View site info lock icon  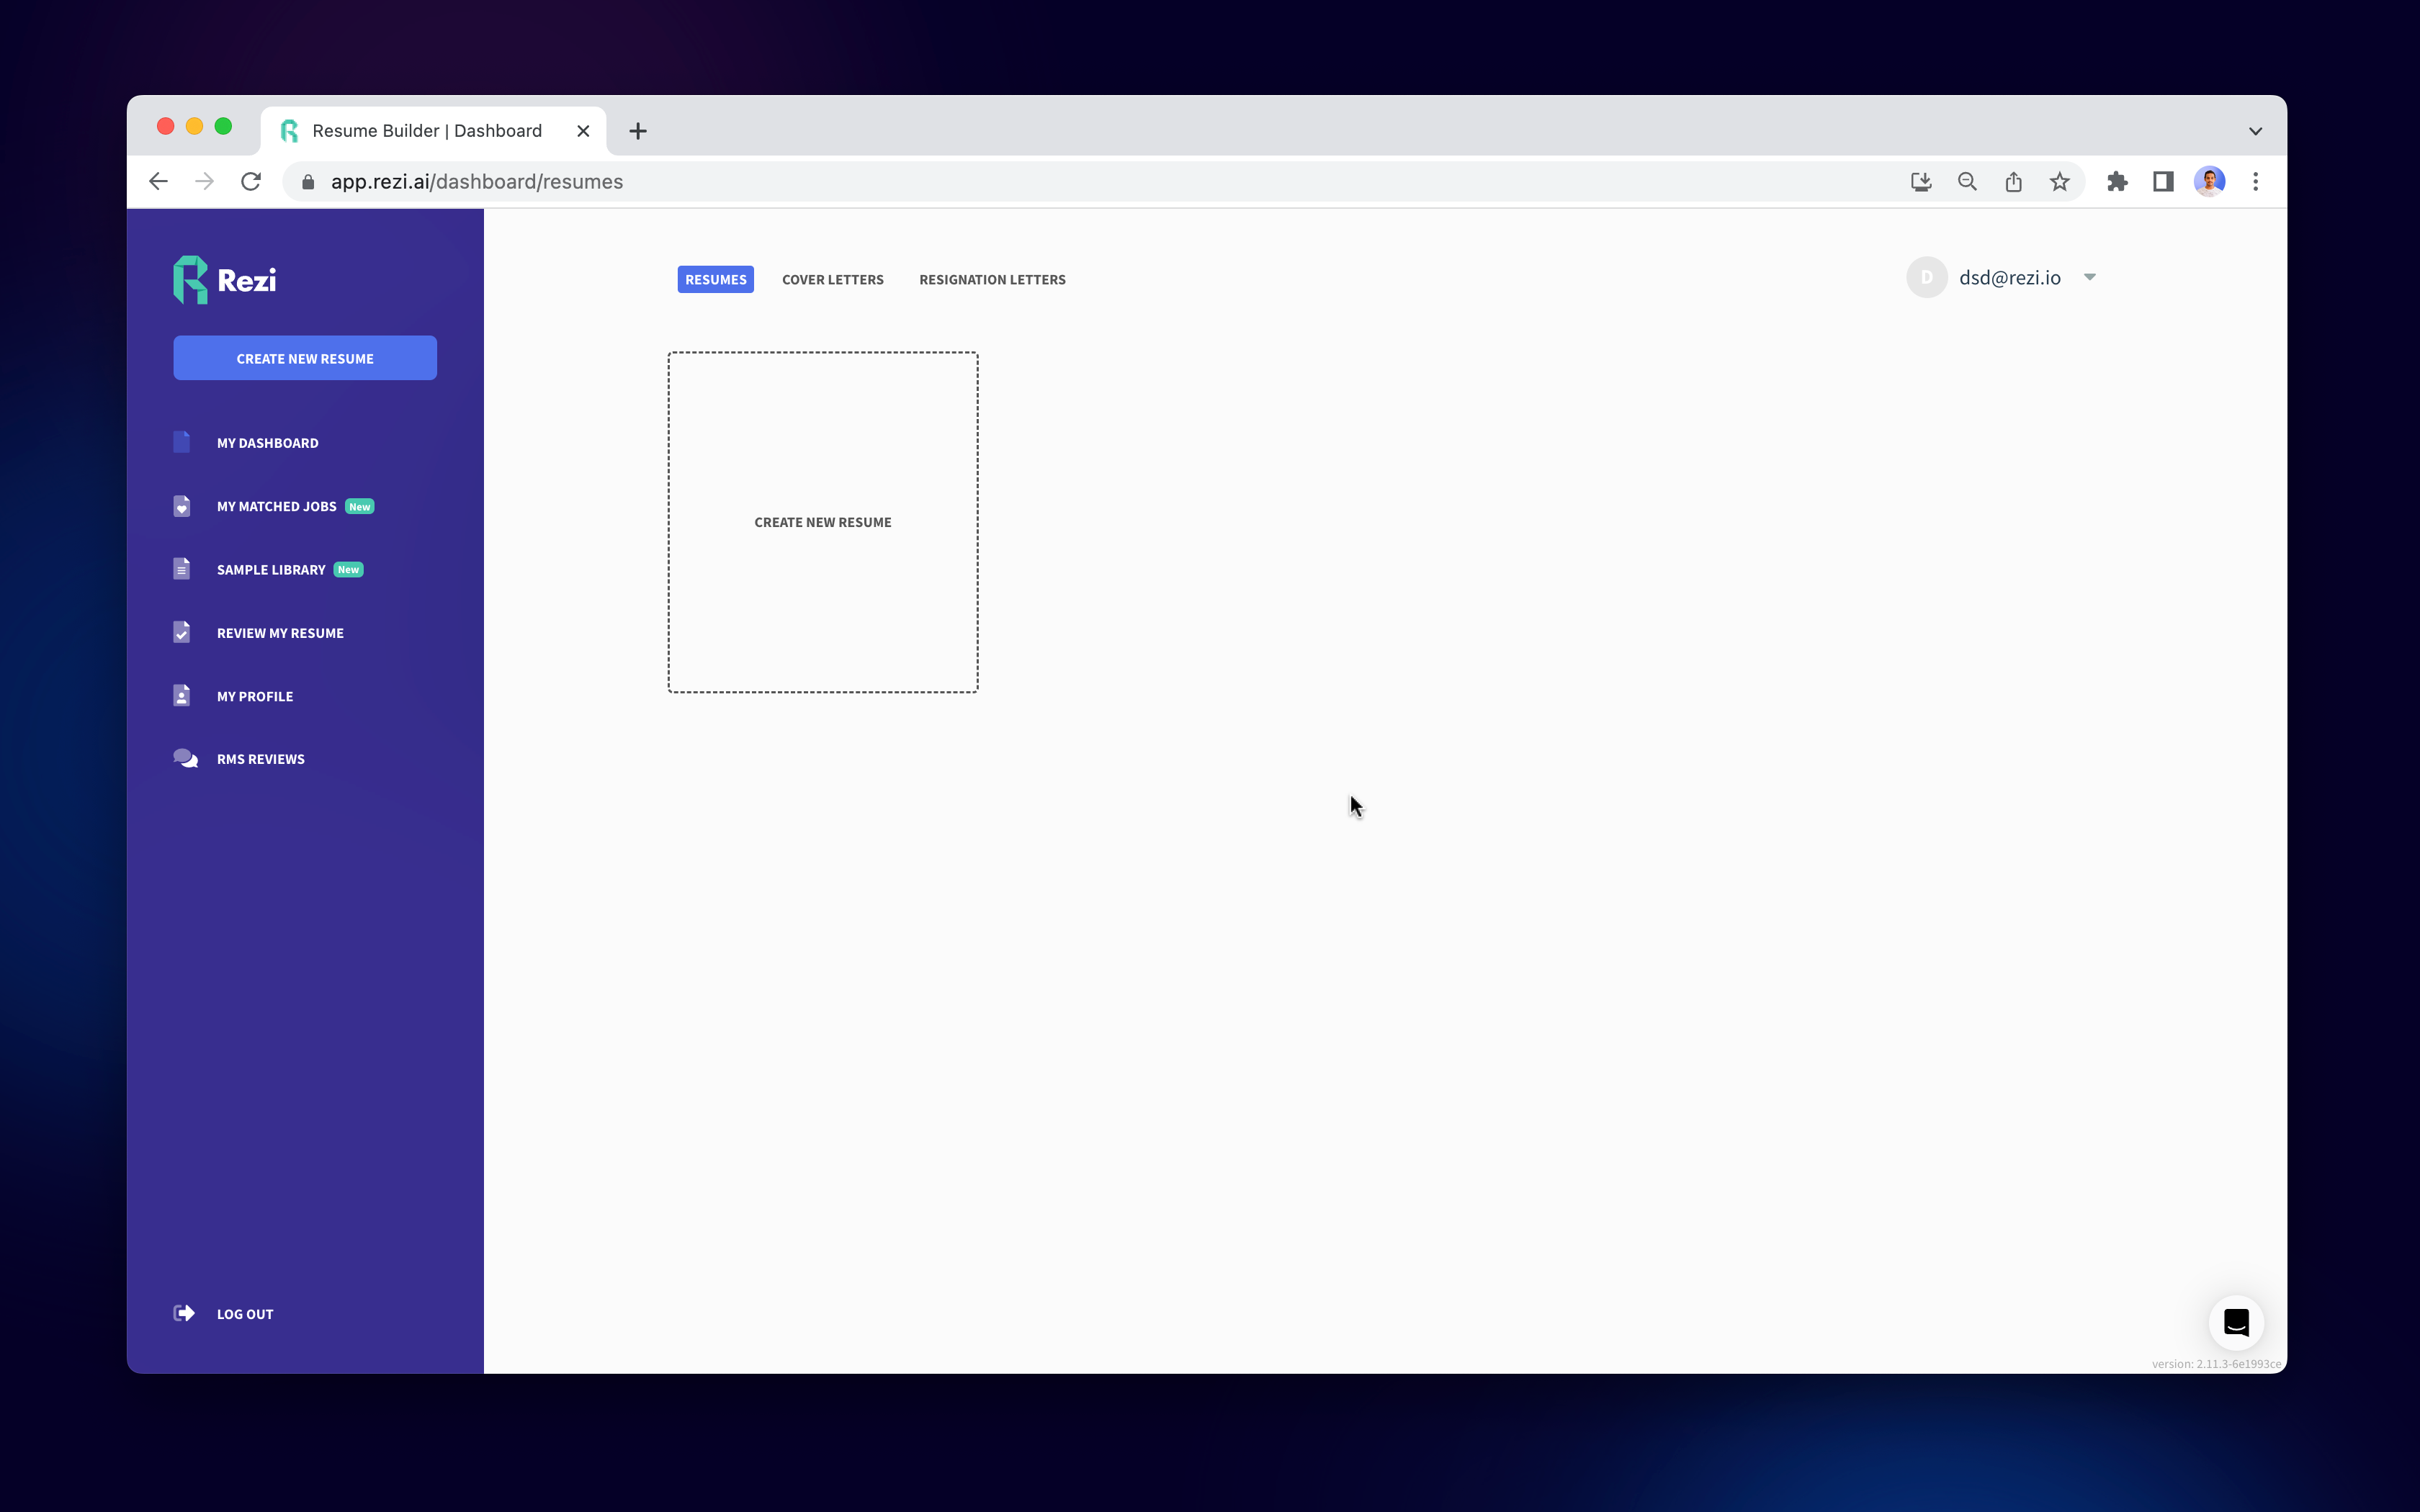308,182
